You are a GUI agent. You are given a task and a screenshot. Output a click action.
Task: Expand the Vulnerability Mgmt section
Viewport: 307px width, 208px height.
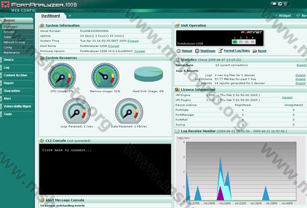pos(16,106)
